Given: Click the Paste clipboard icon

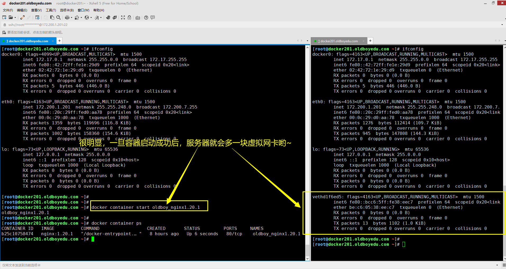Looking at the screenshot, I should point(52,17).
